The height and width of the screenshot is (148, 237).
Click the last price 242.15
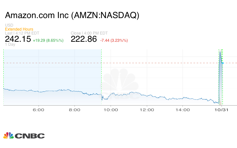click(x=18, y=39)
